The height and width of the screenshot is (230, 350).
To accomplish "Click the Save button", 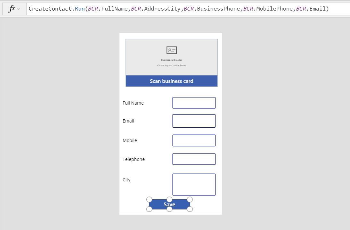I will click(x=169, y=204).
